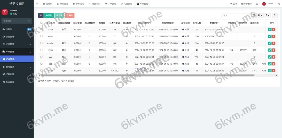The height and width of the screenshot is (138, 282).
Task: Switch to the 订单管理 top tab
Action: (x=110, y=4)
